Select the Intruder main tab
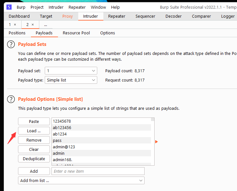The width and height of the screenshot is (237, 191). pos(90,16)
